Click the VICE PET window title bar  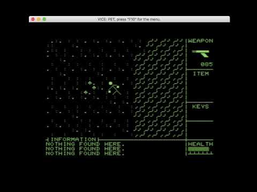pyautogui.click(x=130, y=19)
